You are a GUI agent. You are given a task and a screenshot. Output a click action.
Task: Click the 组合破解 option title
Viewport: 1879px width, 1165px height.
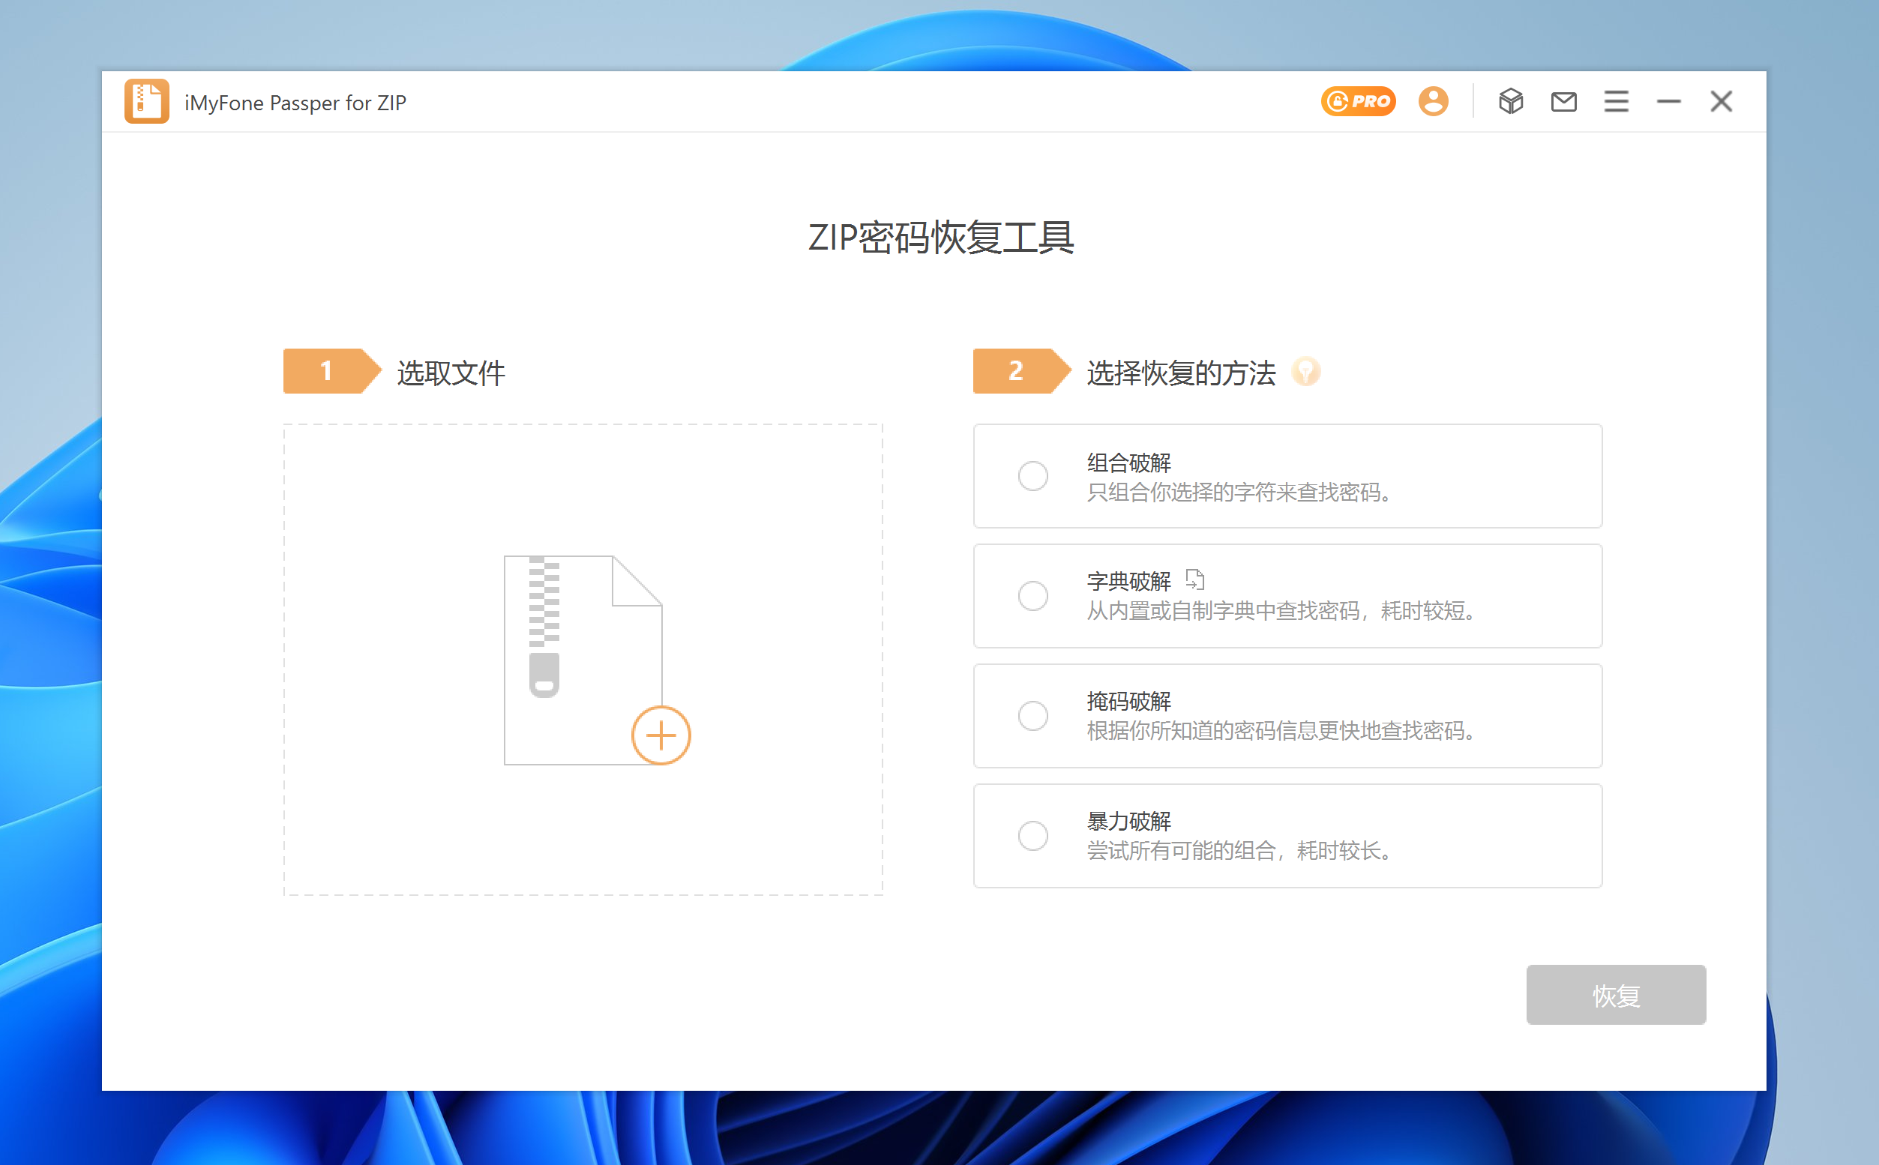click(1128, 463)
